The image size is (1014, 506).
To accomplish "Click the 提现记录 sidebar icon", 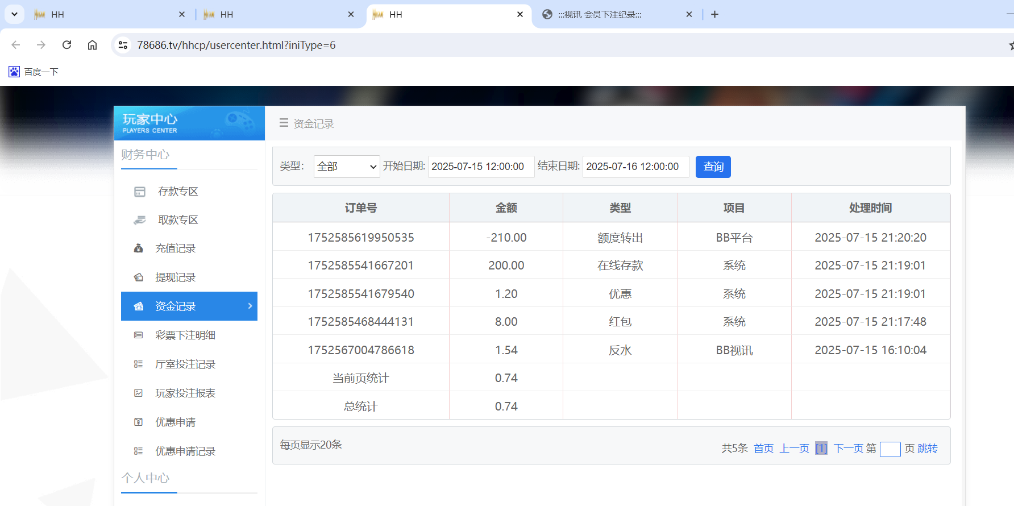I will 138,277.
